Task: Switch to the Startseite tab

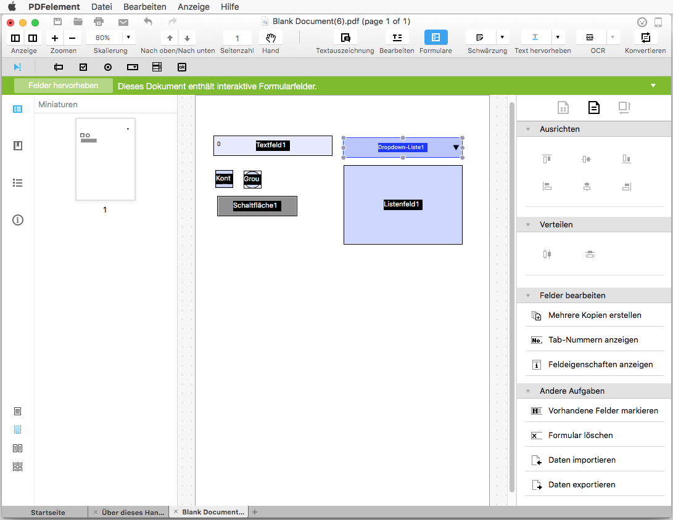Action: click(x=47, y=512)
